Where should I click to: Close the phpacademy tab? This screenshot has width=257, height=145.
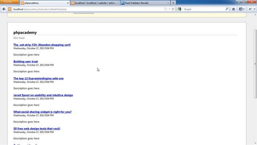pyautogui.click(x=68, y=3)
